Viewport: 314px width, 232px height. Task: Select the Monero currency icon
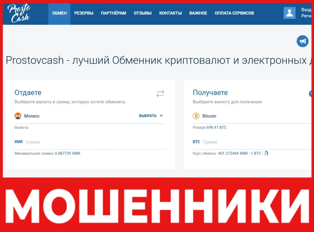pyautogui.click(x=18, y=116)
